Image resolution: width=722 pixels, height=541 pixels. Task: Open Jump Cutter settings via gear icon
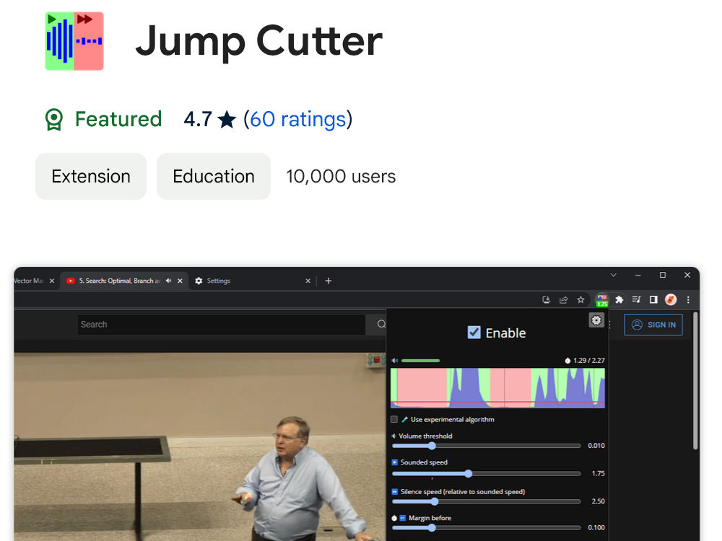pos(596,320)
